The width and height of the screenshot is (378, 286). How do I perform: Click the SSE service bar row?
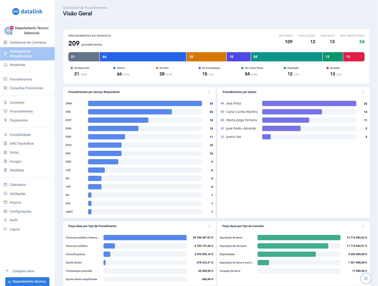[x=139, y=112]
